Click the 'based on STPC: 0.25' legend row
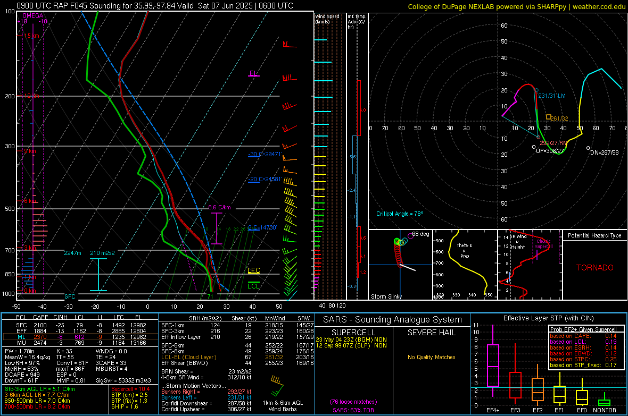The height and width of the screenshot is (416, 628). pyautogui.click(x=583, y=359)
